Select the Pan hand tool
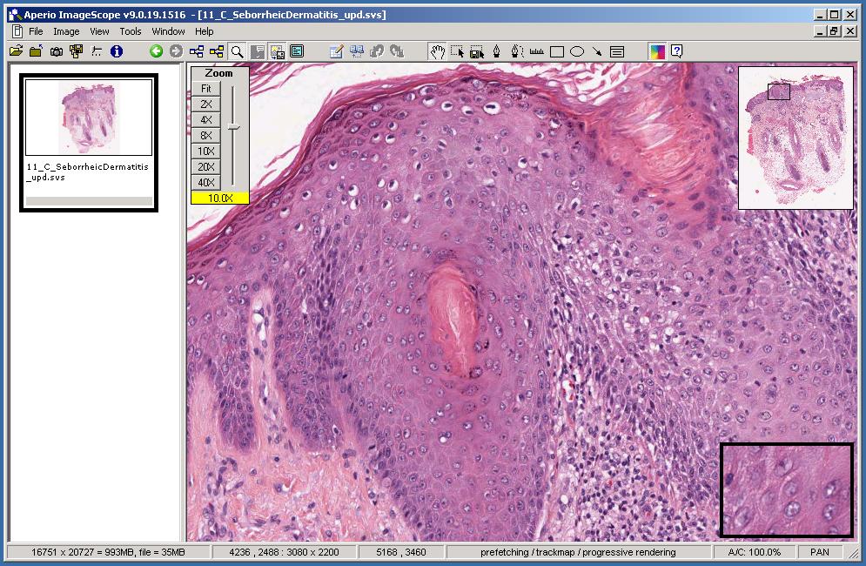This screenshot has width=866, height=566. tap(437, 51)
